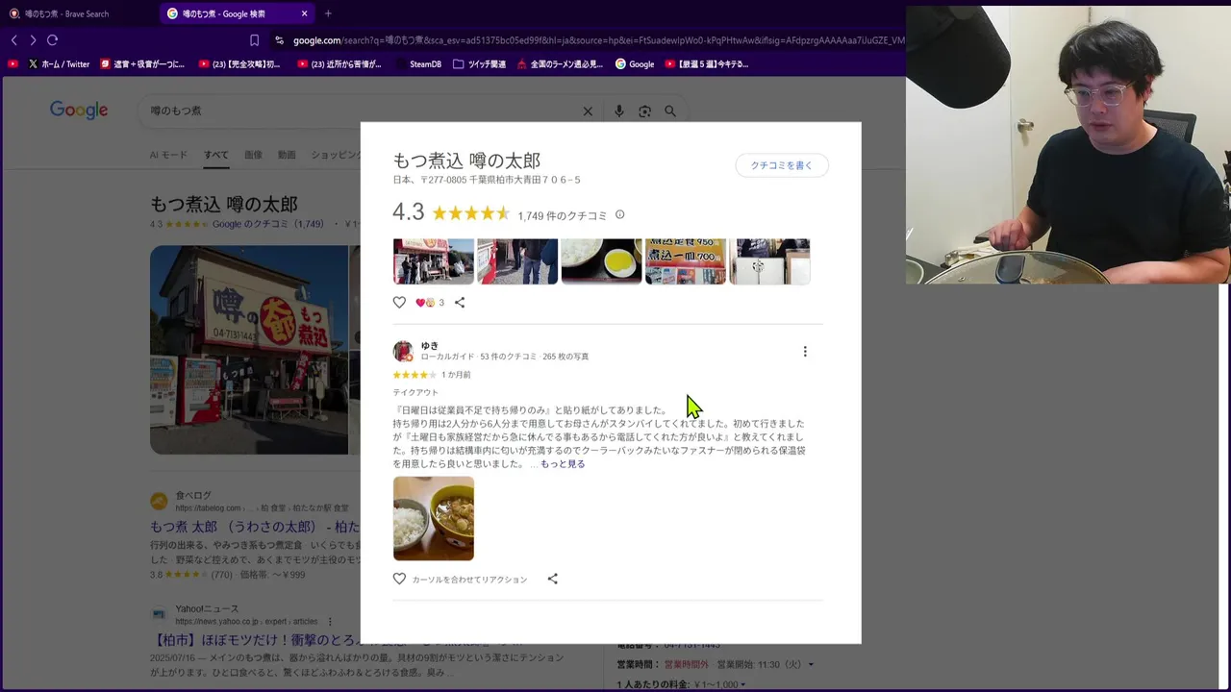The width and height of the screenshot is (1231, 692).
Task: Bookmark this page using the bookmark icon
Action: (x=254, y=40)
